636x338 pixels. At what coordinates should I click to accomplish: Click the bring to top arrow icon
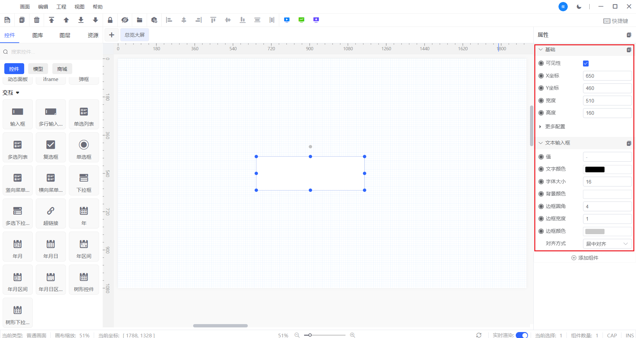click(x=51, y=20)
